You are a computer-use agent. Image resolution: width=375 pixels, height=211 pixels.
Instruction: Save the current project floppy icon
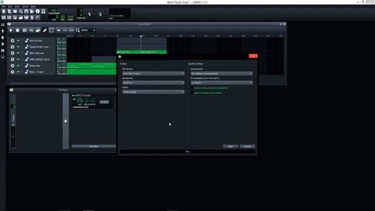point(26,11)
